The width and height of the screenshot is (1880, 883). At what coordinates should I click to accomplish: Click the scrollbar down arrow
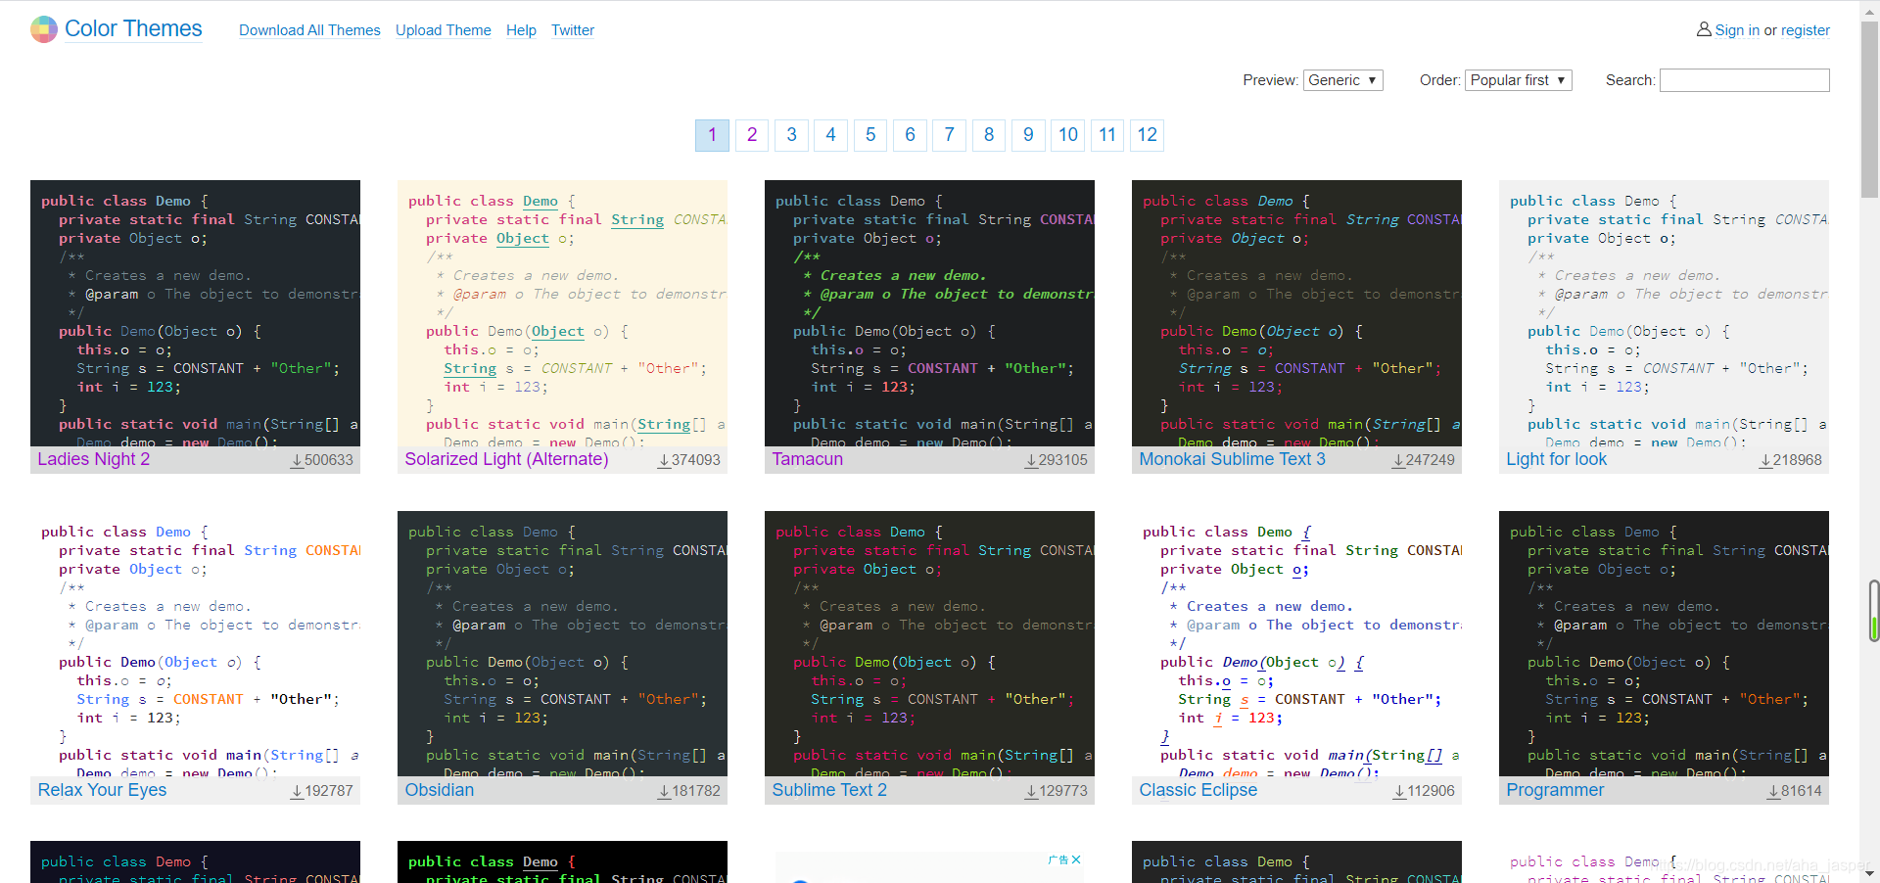[x=1869, y=873]
